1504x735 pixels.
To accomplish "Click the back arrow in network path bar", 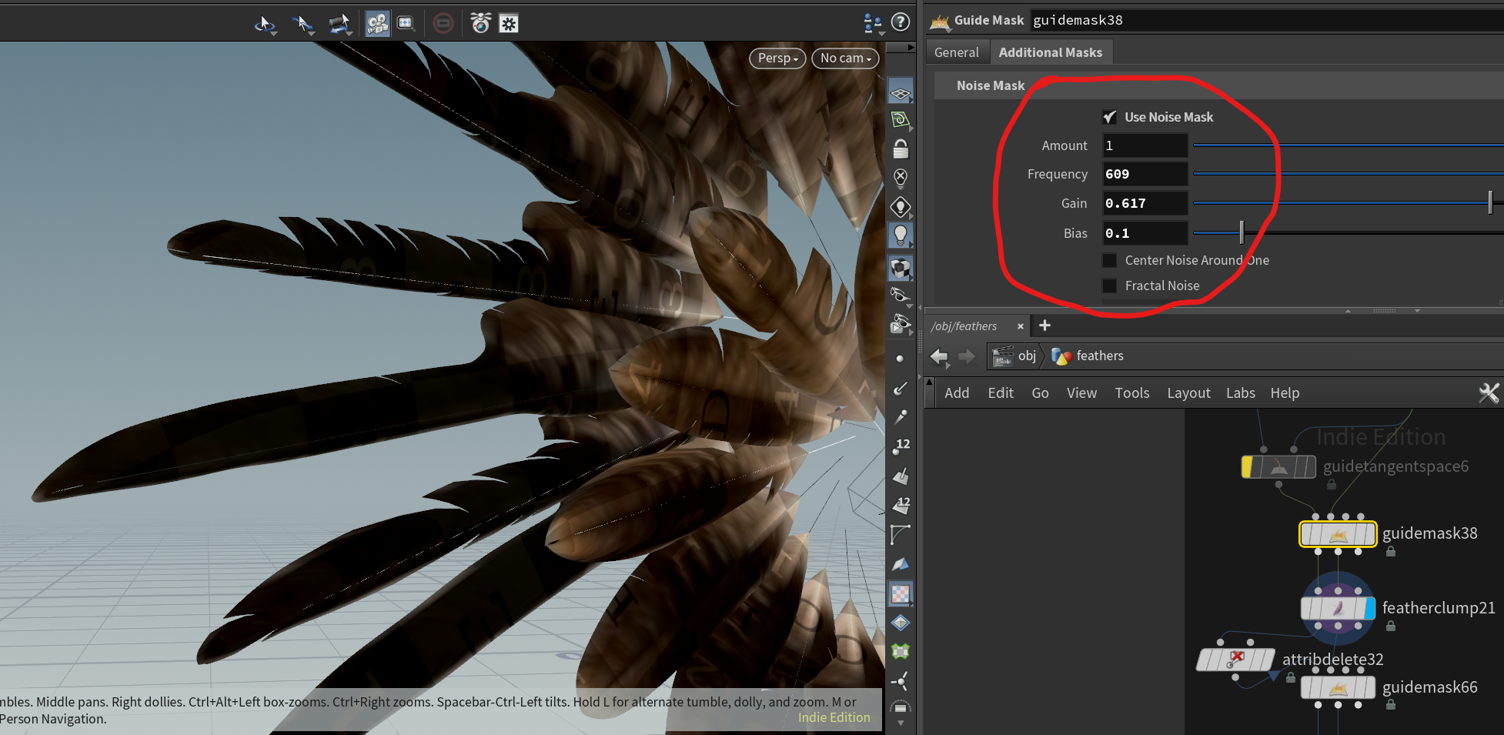I will tap(939, 356).
